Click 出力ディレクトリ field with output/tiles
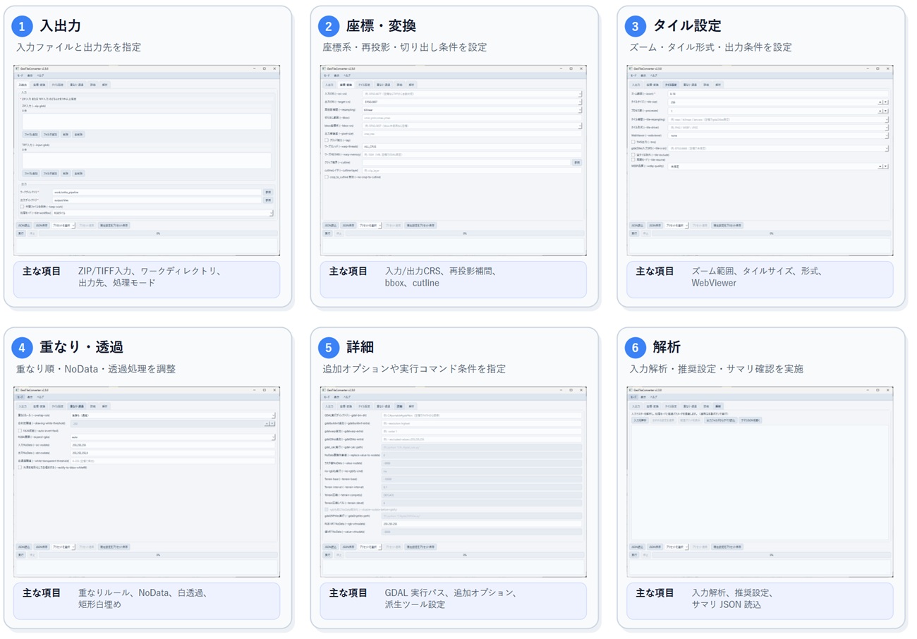 pos(157,200)
